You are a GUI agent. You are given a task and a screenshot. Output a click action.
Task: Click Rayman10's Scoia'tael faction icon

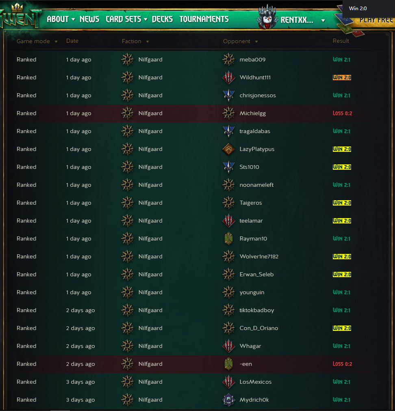(x=228, y=238)
